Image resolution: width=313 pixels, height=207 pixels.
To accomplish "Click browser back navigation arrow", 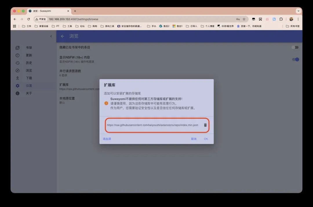I will (x=15, y=19).
